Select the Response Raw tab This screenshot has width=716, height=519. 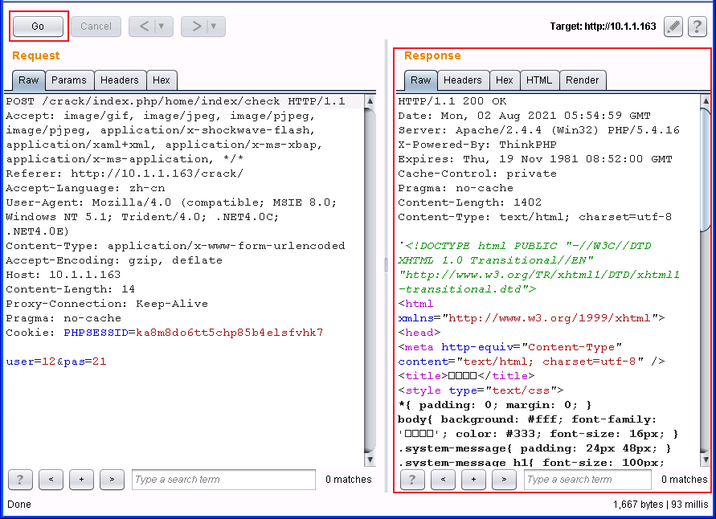coord(420,80)
